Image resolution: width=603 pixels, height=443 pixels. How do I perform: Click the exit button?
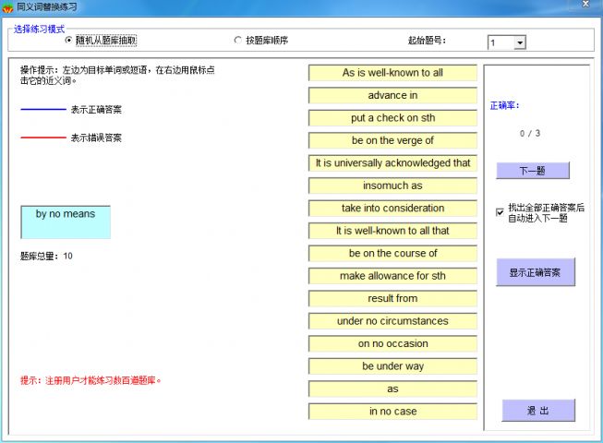(538, 411)
